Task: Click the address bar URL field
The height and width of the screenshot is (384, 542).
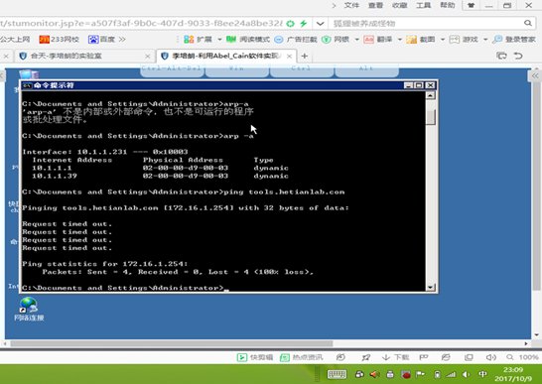Action: (141, 24)
